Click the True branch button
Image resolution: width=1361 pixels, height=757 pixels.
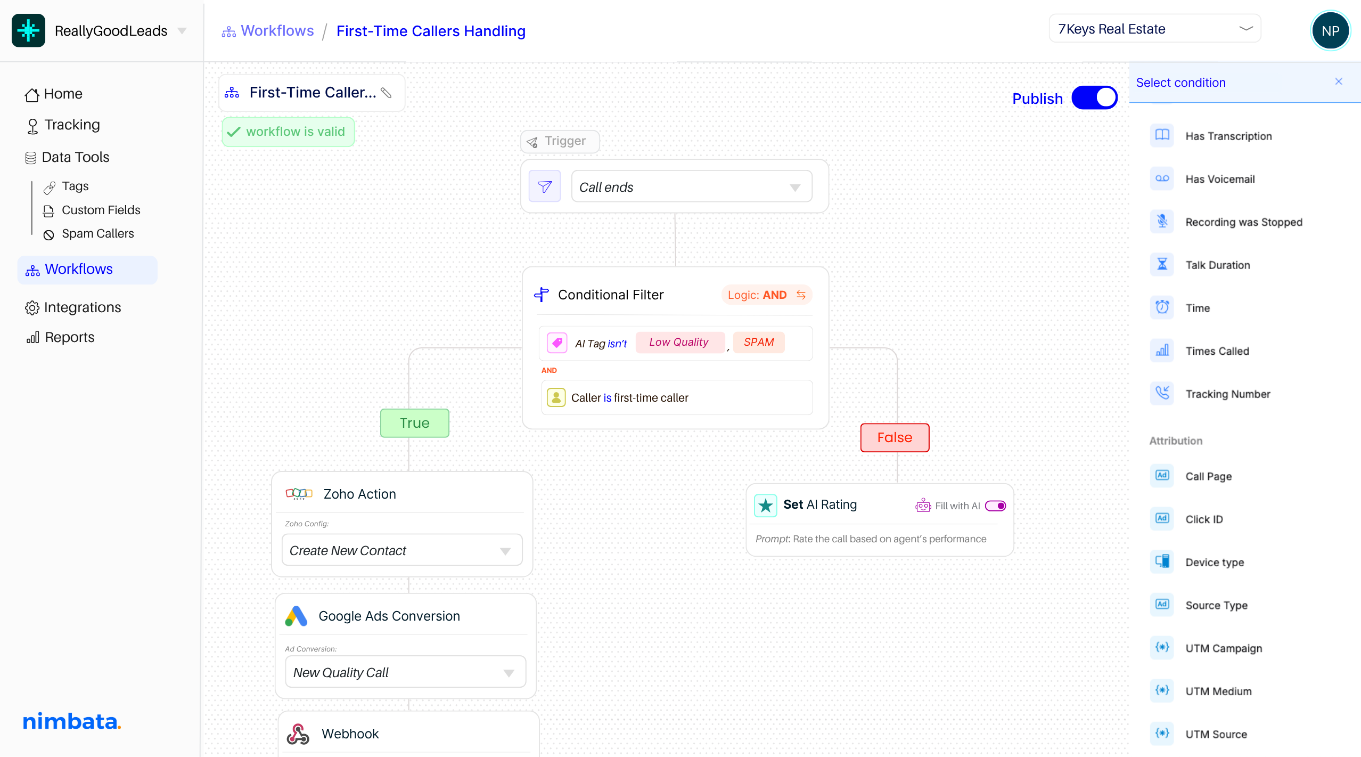[x=414, y=423]
